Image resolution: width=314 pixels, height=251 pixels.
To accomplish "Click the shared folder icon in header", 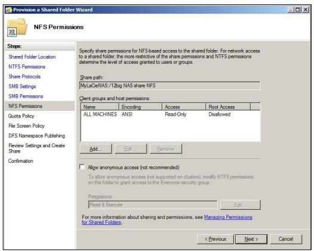I will tap(17, 27).
